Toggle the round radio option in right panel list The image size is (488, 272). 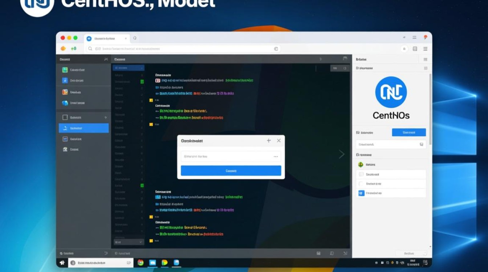click(361, 184)
